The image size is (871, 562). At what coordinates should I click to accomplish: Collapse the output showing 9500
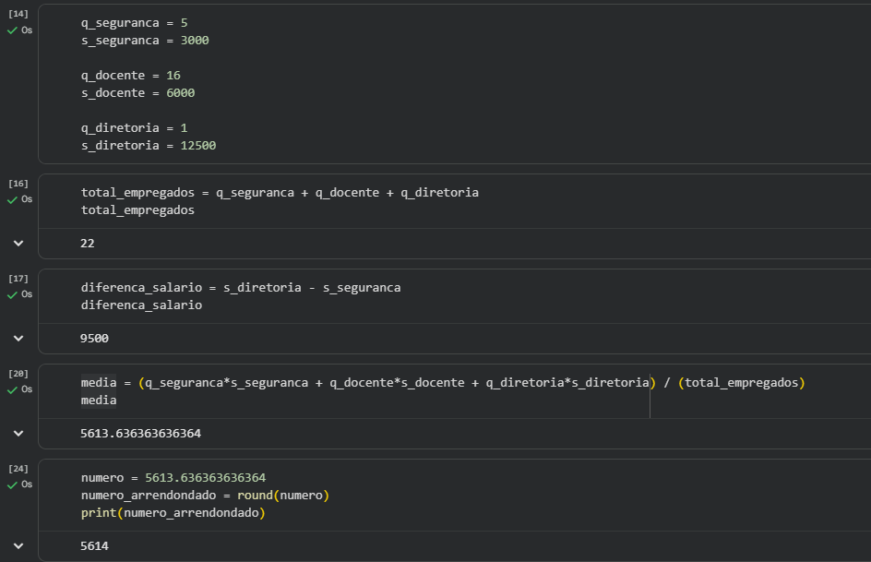pos(18,339)
